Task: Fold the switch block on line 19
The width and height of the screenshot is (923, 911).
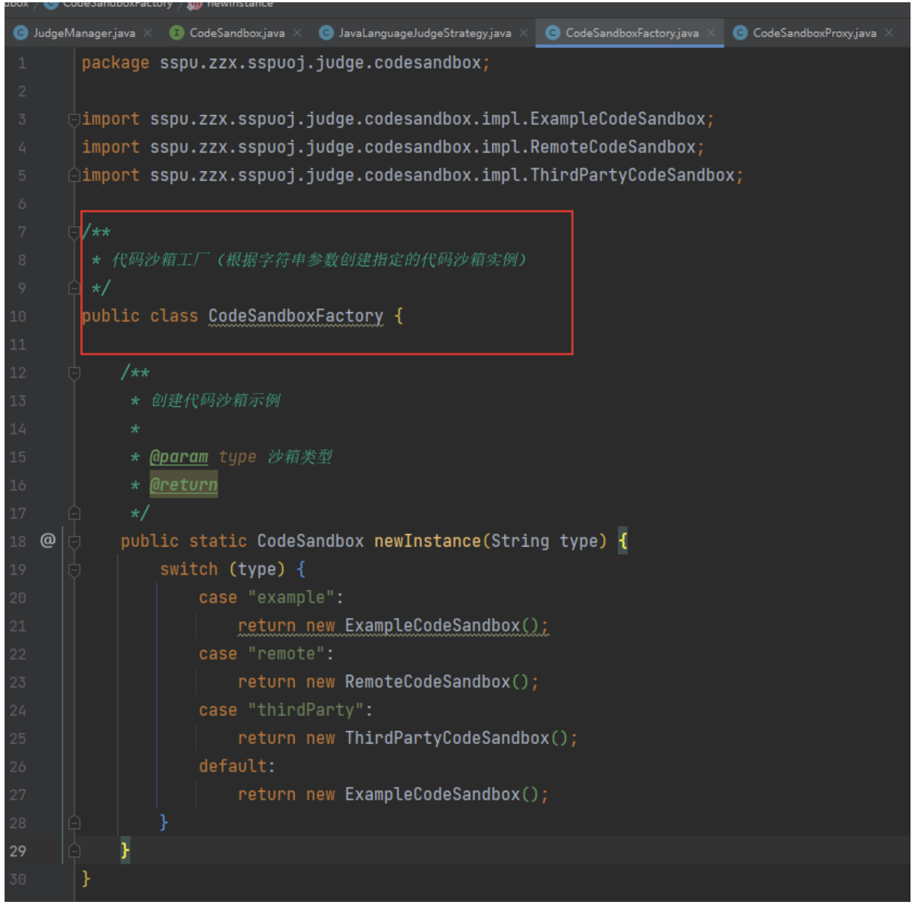Action: (74, 569)
